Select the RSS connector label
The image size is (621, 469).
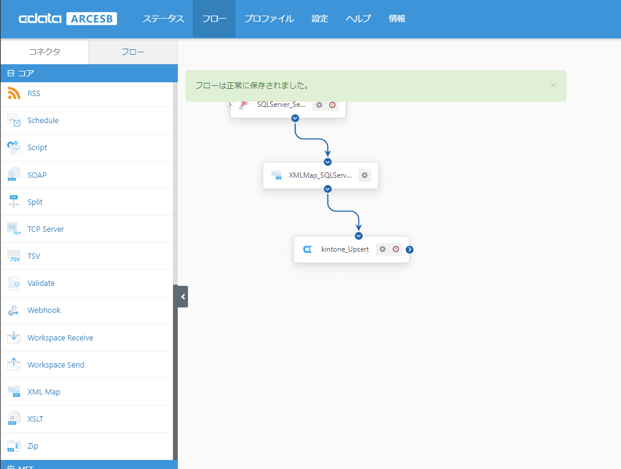[34, 94]
